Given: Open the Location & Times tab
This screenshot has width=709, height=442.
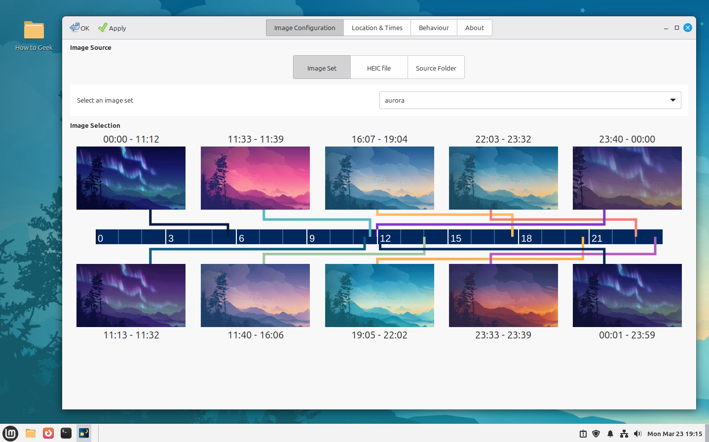Looking at the screenshot, I should (377, 28).
